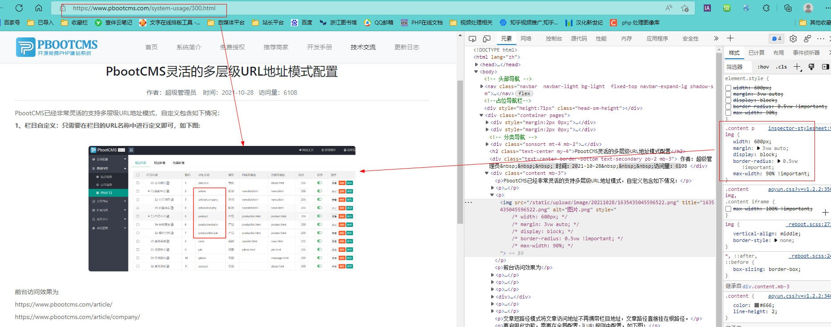This screenshot has height=327, width=831.
Task: Activate the inspect element picker in DevTools
Action: (x=472, y=39)
